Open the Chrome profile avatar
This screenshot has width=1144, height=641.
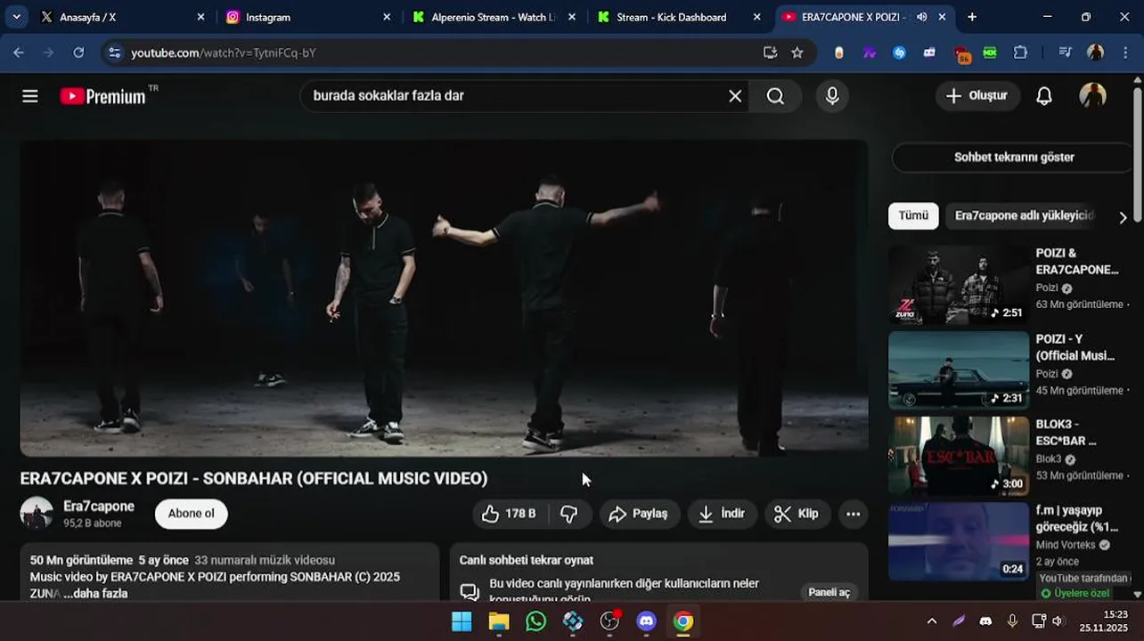tap(1095, 53)
